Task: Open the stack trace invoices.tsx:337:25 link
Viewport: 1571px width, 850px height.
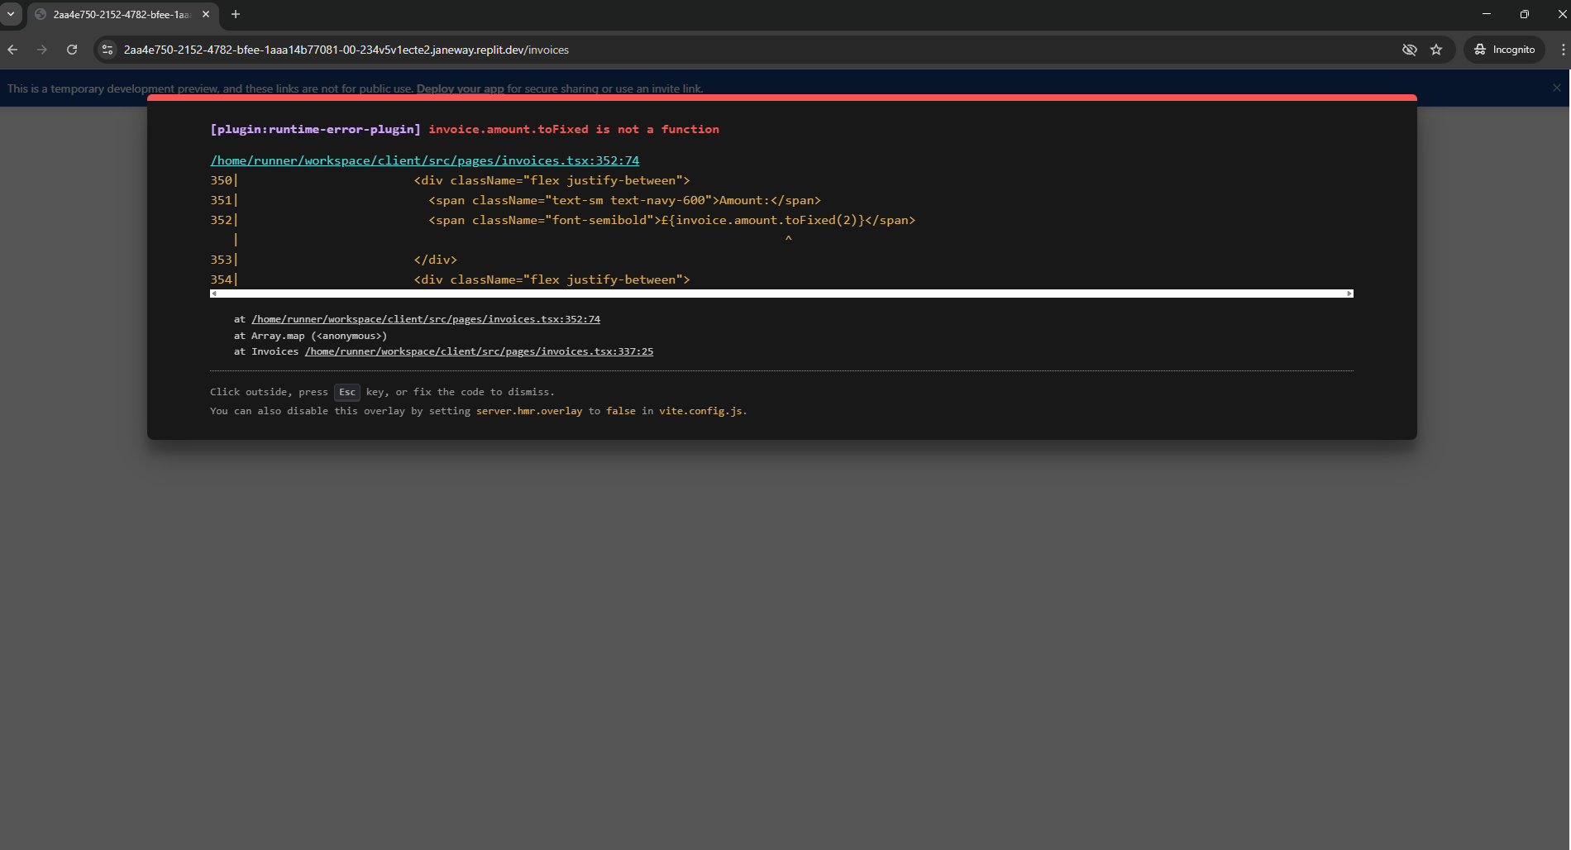Action: coord(479,351)
